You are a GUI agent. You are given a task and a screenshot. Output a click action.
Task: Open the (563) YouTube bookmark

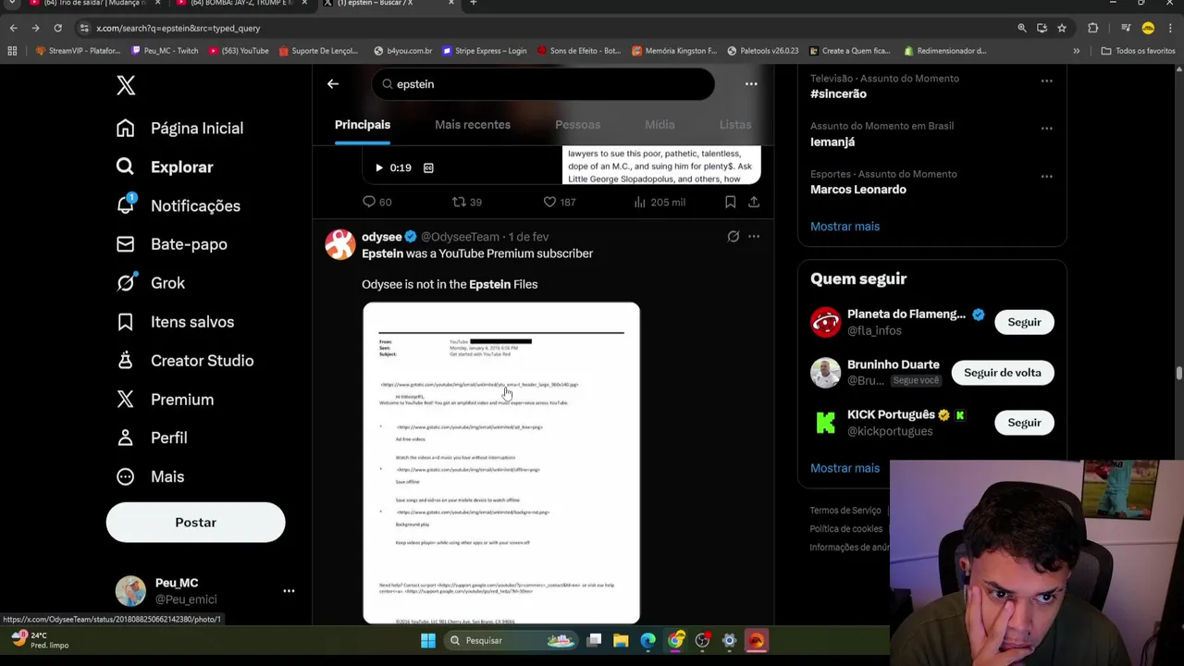click(x=239, y=51)
